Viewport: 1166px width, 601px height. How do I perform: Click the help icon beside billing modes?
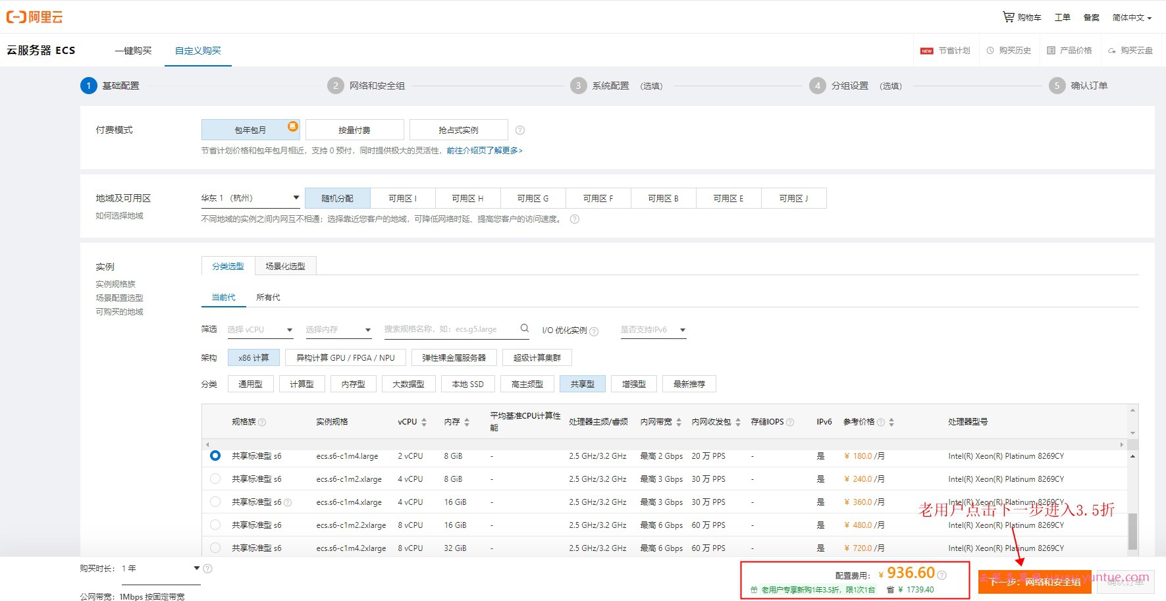[520, 130]
